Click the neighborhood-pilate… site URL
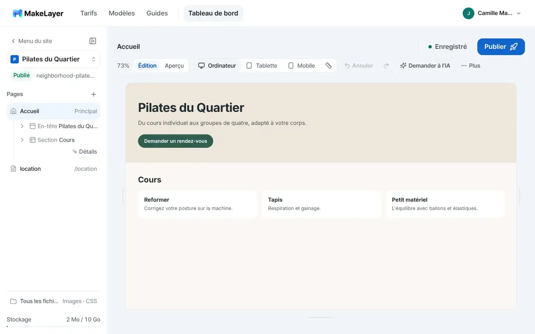 coord(65,76)
